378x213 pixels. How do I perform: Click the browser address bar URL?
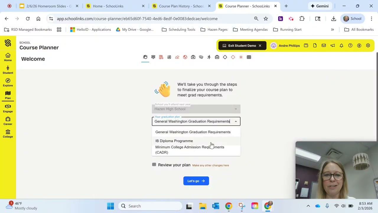[x=137, y=19]
